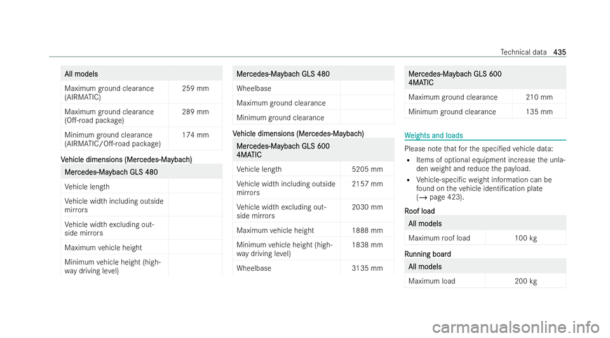Click middle column 'Vehicle dimensions (Mercedes-Maybach)' heading
The image size is (610, 338).
(x=298, y=134)
